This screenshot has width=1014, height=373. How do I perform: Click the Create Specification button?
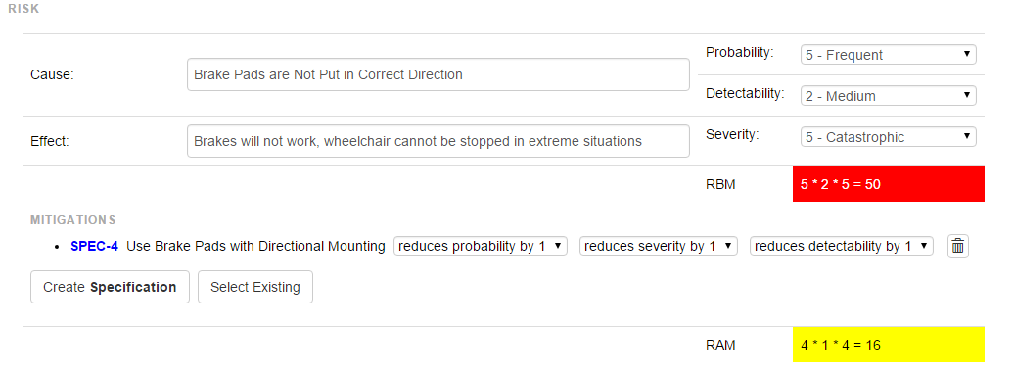(110, 287)
